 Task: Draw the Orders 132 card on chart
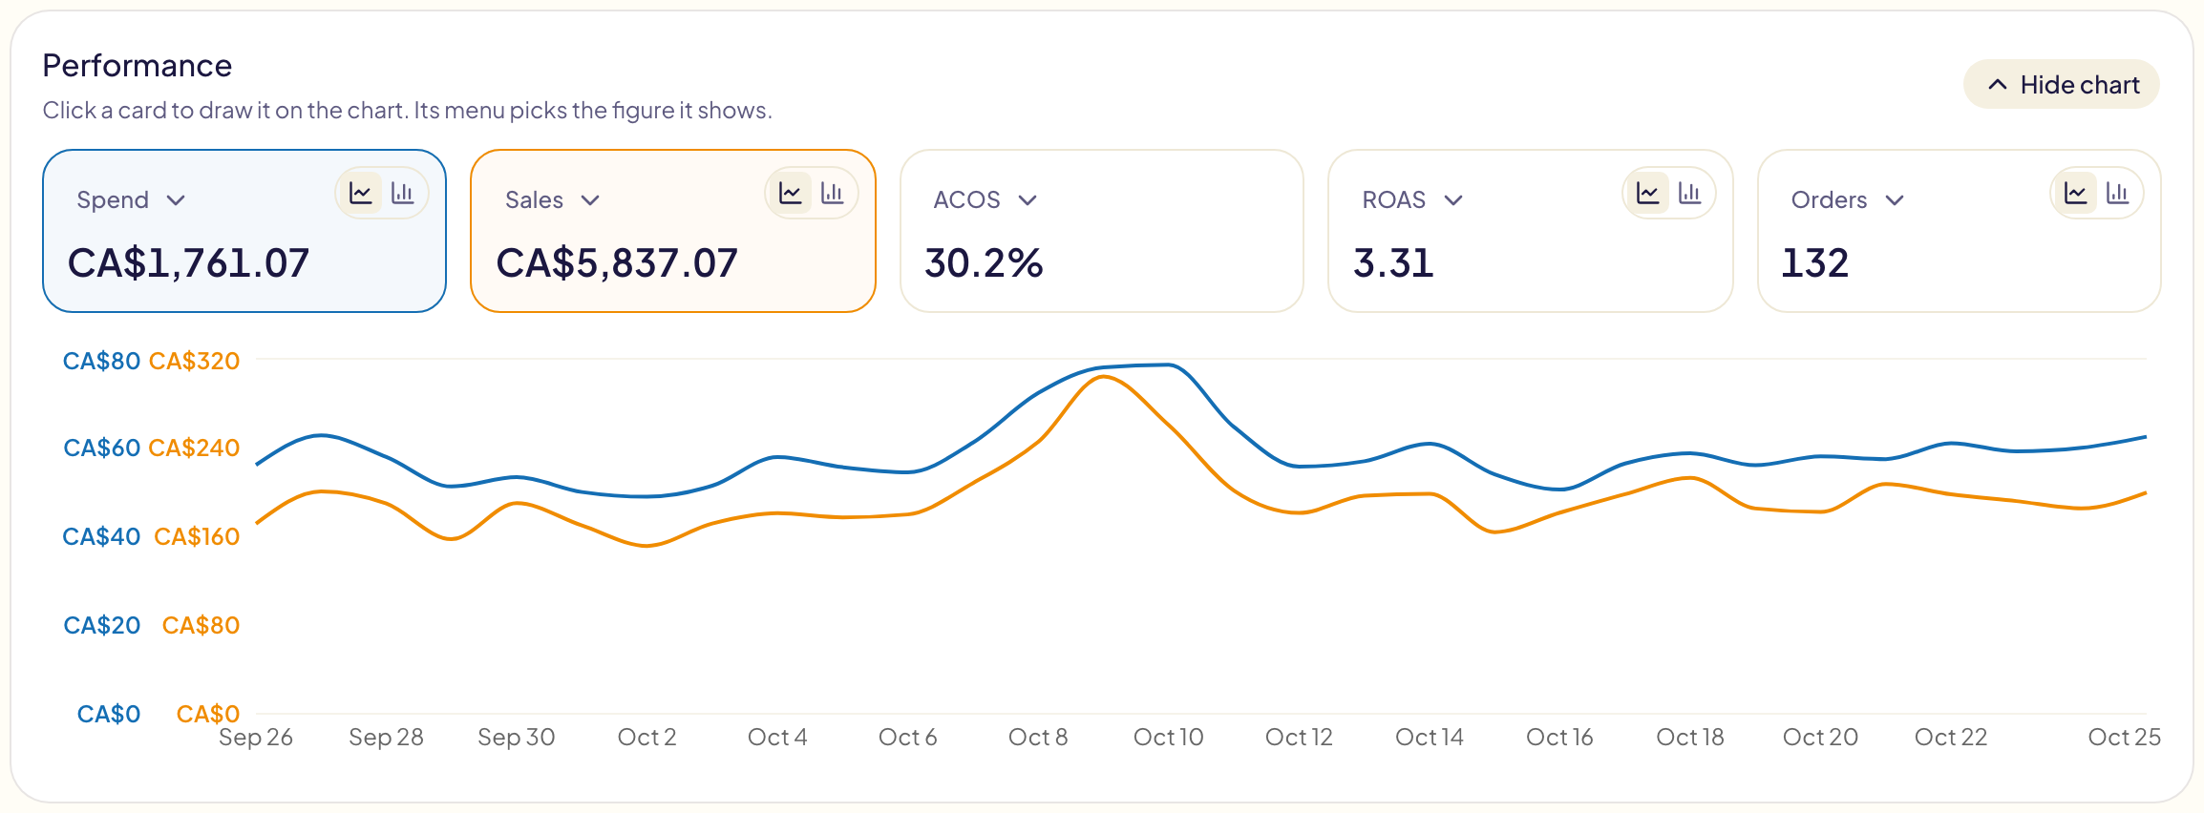(1960, 231)
